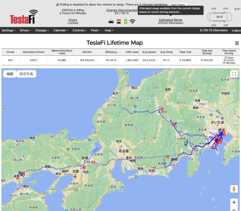Click the black car front icon

111,22
